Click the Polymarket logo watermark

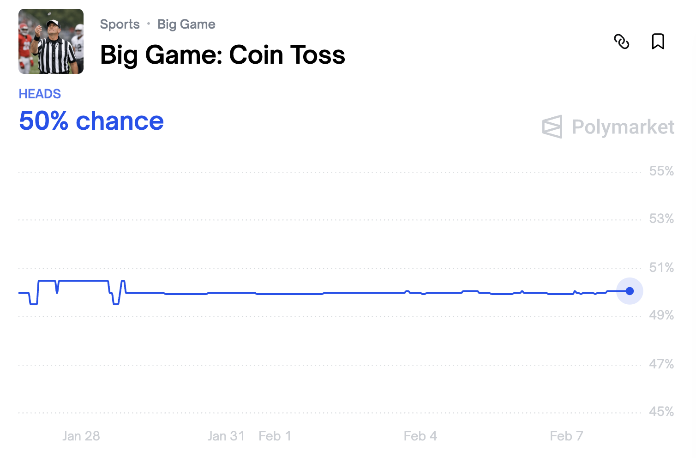(x=608, y=127)
